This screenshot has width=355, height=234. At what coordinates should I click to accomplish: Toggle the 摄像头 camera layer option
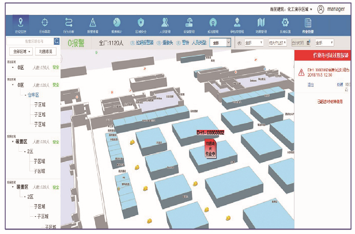tap(168, 43)
